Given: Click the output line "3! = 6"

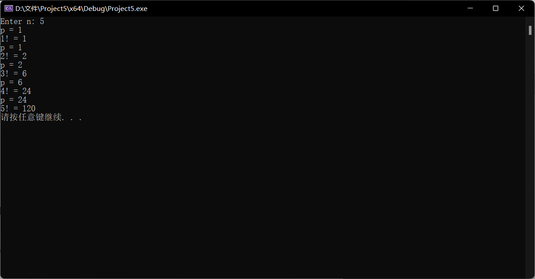Looking at the screenshot, I should pyautogui.click(x=14, y=74).
